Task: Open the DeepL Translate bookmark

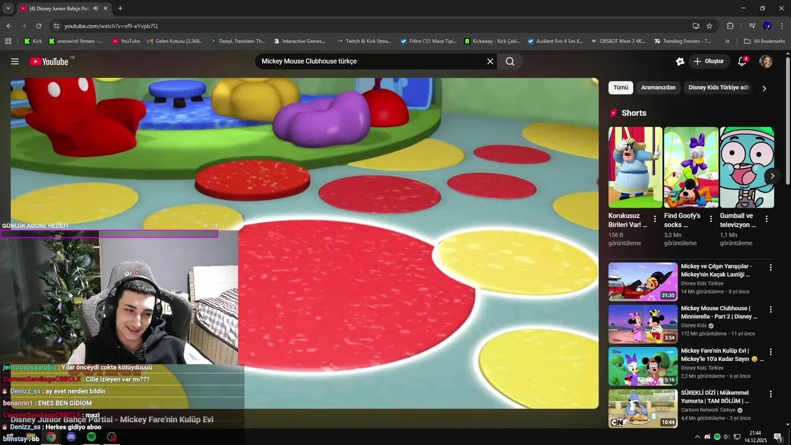Action: pyautogui.click(x=237, y=41)
